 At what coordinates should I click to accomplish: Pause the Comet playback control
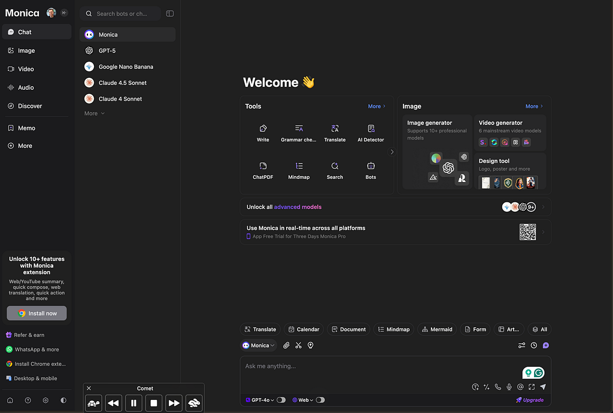(x=133, y=403)
